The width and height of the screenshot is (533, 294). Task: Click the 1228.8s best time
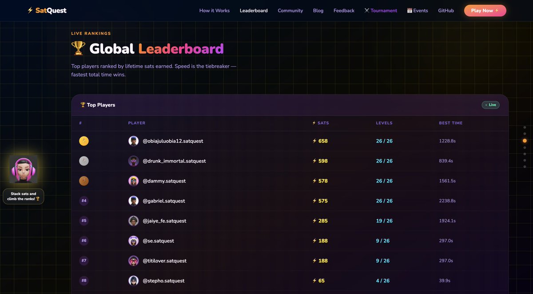point(447,141)
